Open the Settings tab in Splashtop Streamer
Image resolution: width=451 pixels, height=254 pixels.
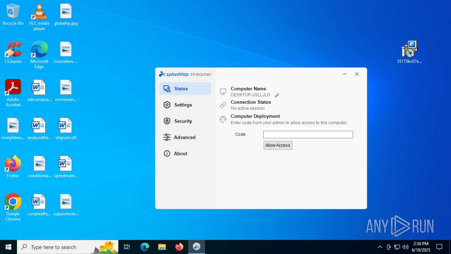[185, 105]
